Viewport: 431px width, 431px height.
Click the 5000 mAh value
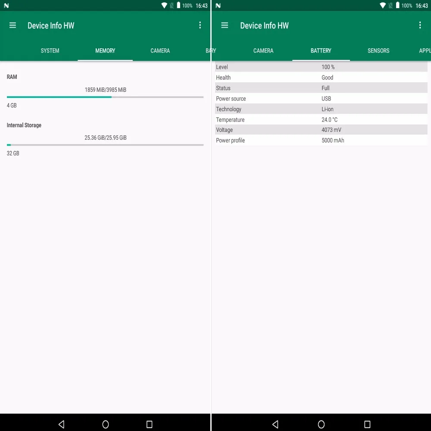point(333,141)
